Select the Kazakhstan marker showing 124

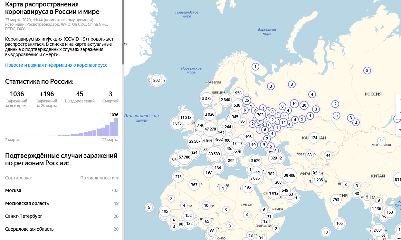[x=314, y=138]
